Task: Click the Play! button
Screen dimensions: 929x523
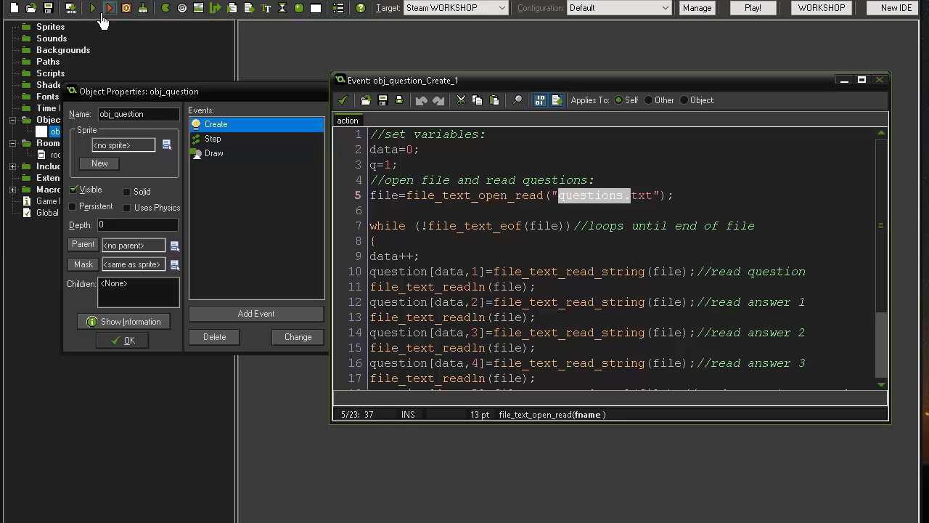Action: [x=753, y=8]
